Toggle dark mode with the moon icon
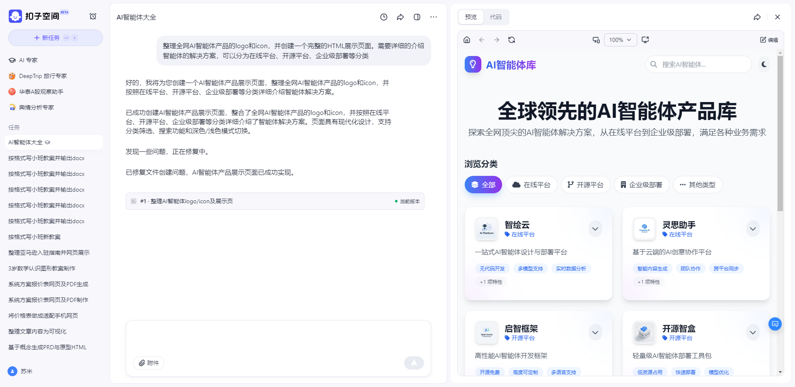 pyautogui.click(x=764, y=64)
